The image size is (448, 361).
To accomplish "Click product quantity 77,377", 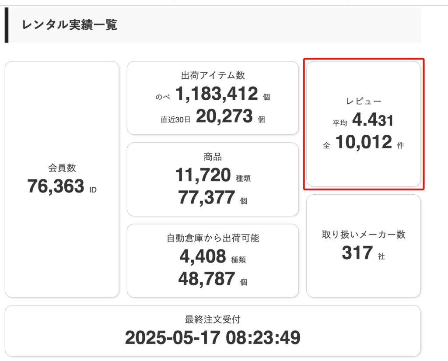I will (206, 197).
